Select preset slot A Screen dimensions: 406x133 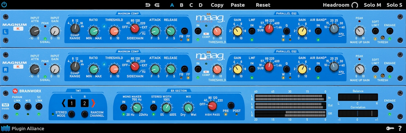(x=172, y=5)
